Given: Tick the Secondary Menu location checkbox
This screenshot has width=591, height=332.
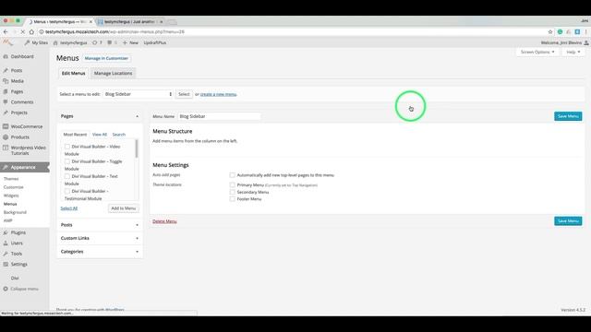Looking at the screenshot, I should pos(232,192).
